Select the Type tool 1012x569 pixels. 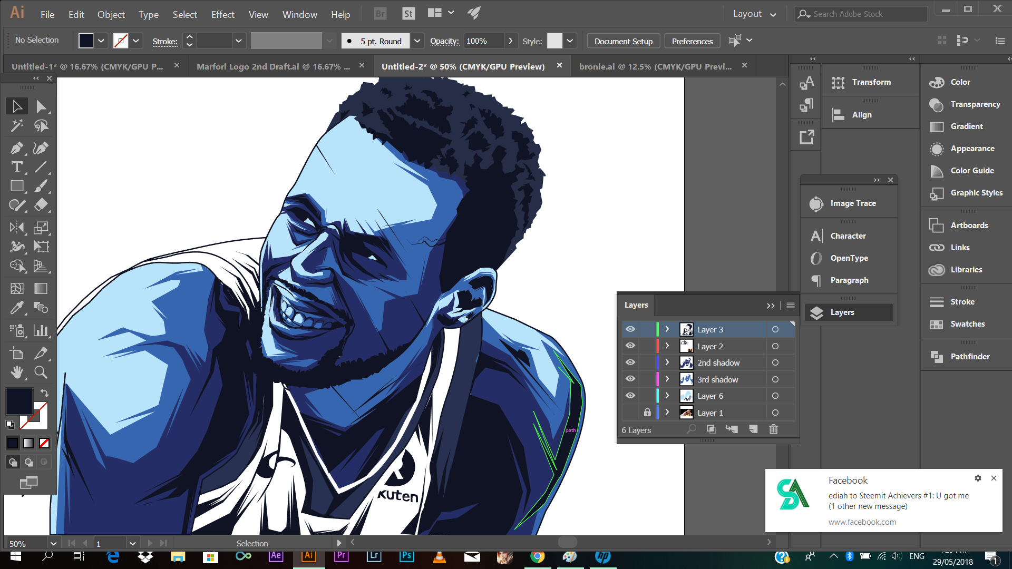17,167
